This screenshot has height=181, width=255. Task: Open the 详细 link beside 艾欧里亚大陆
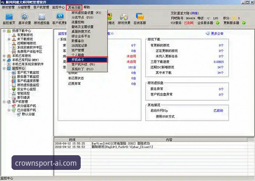(195, 13)
